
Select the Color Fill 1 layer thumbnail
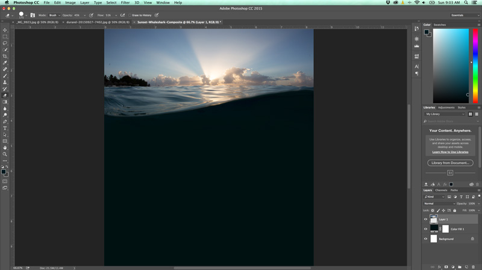[x=434, y=229]
